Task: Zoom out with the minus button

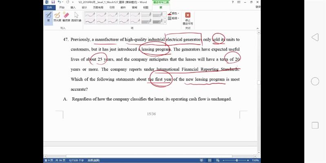Action: (223, 161)
